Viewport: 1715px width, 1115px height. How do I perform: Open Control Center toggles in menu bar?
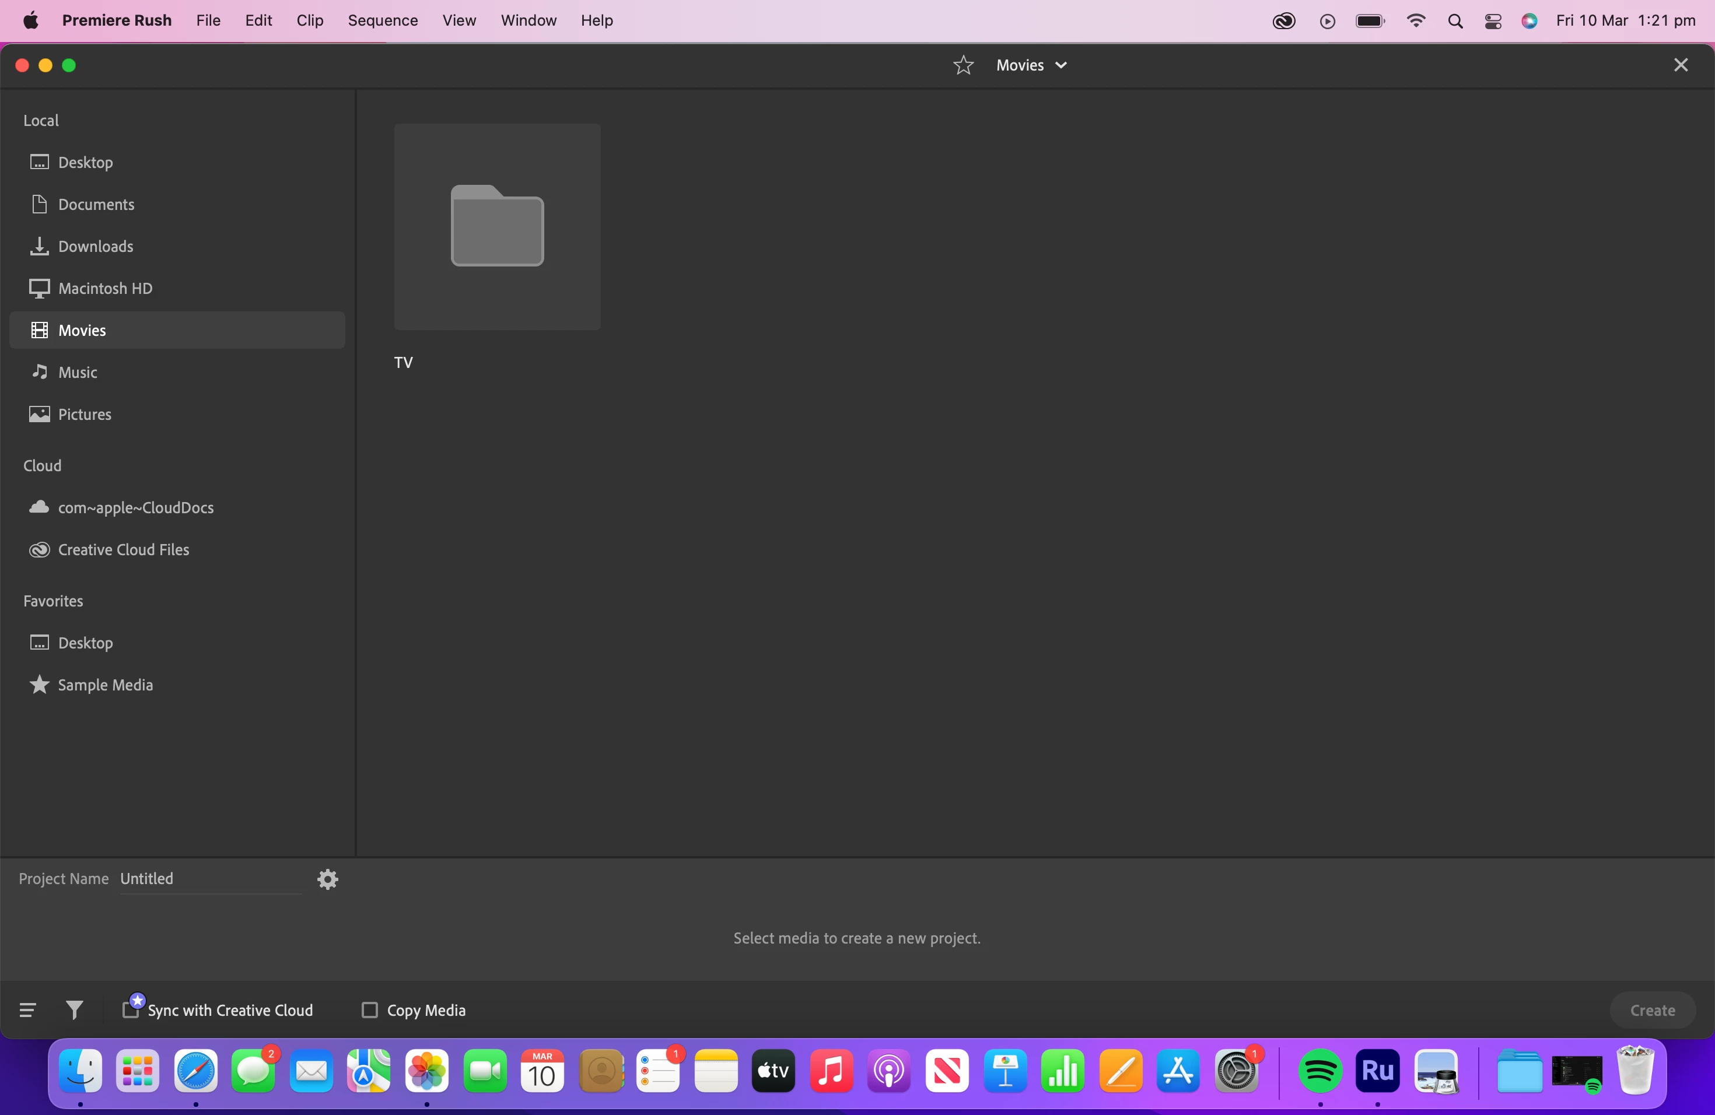pos(1493,21)
